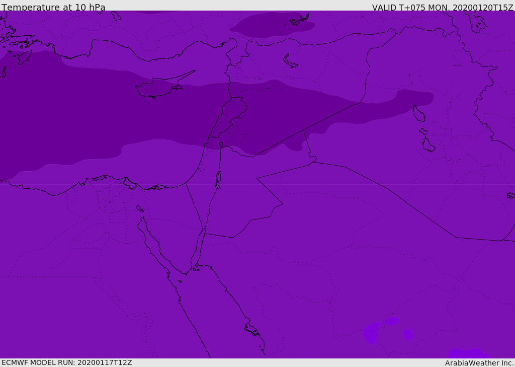Click the ECMWF MODEL RUN label
The image size is (515, 367).
click(67, 362)
